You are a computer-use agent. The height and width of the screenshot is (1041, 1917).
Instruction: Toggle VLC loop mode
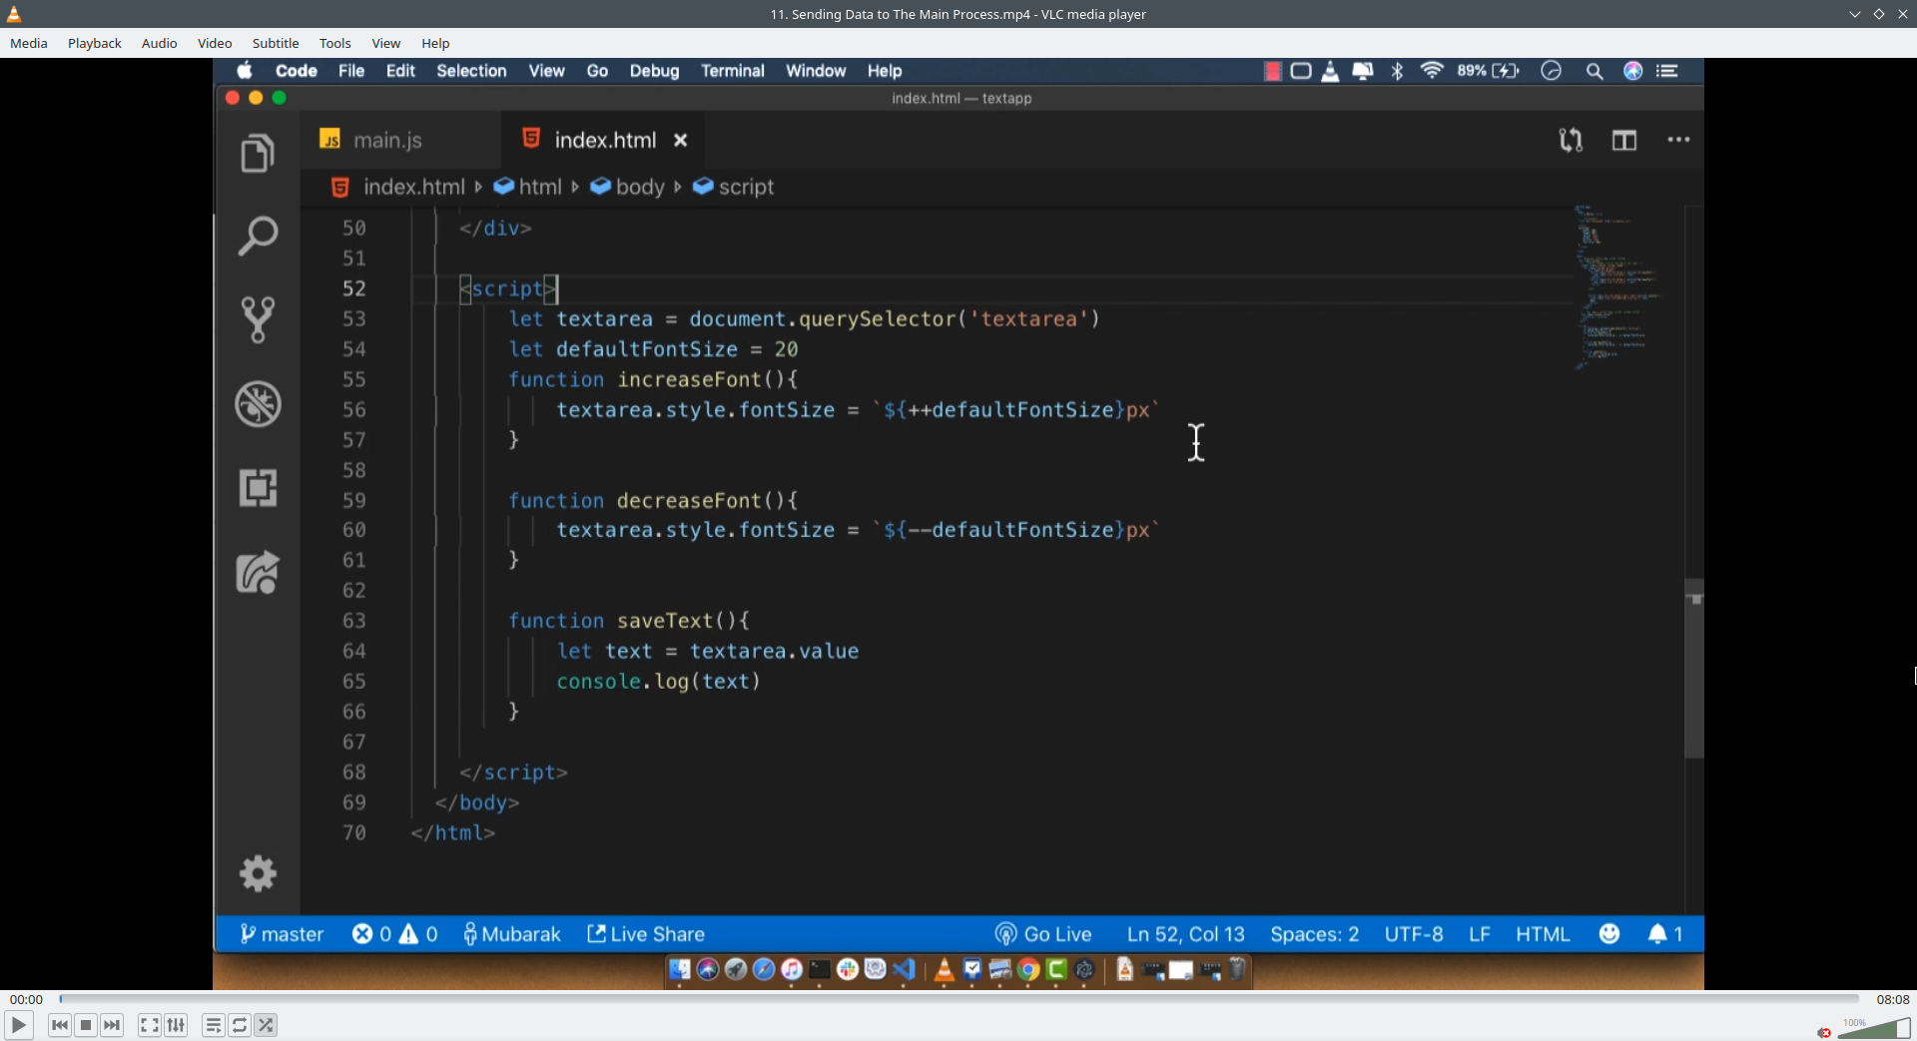tap(240, 1025)
